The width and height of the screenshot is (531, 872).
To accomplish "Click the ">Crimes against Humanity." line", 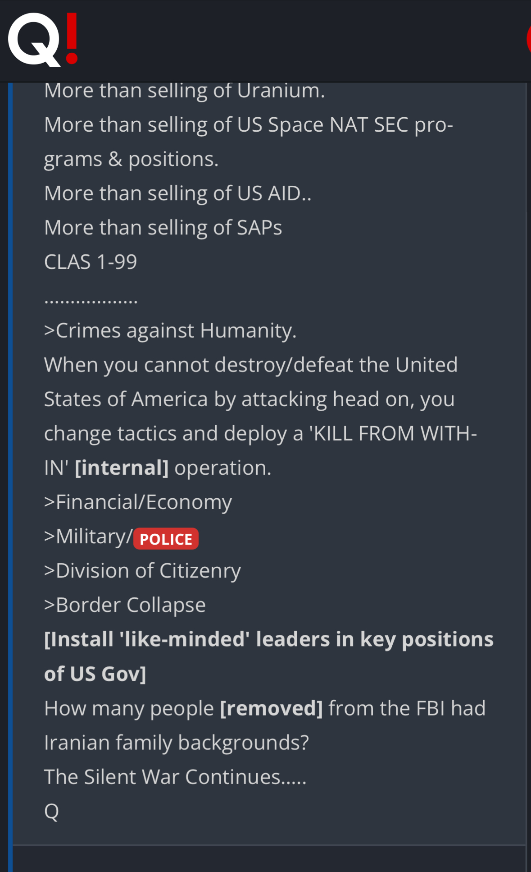I will 170,330.
